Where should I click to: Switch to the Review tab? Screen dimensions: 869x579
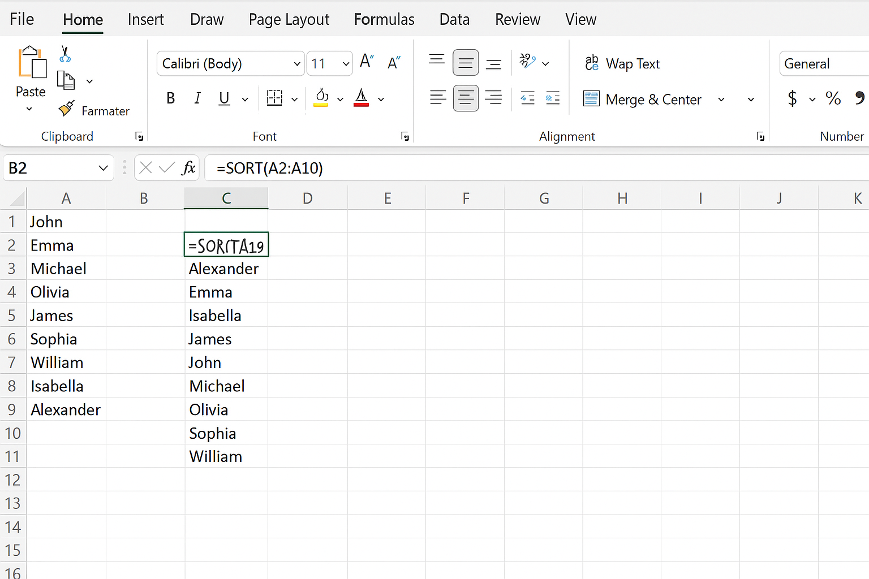coord(518,19)
